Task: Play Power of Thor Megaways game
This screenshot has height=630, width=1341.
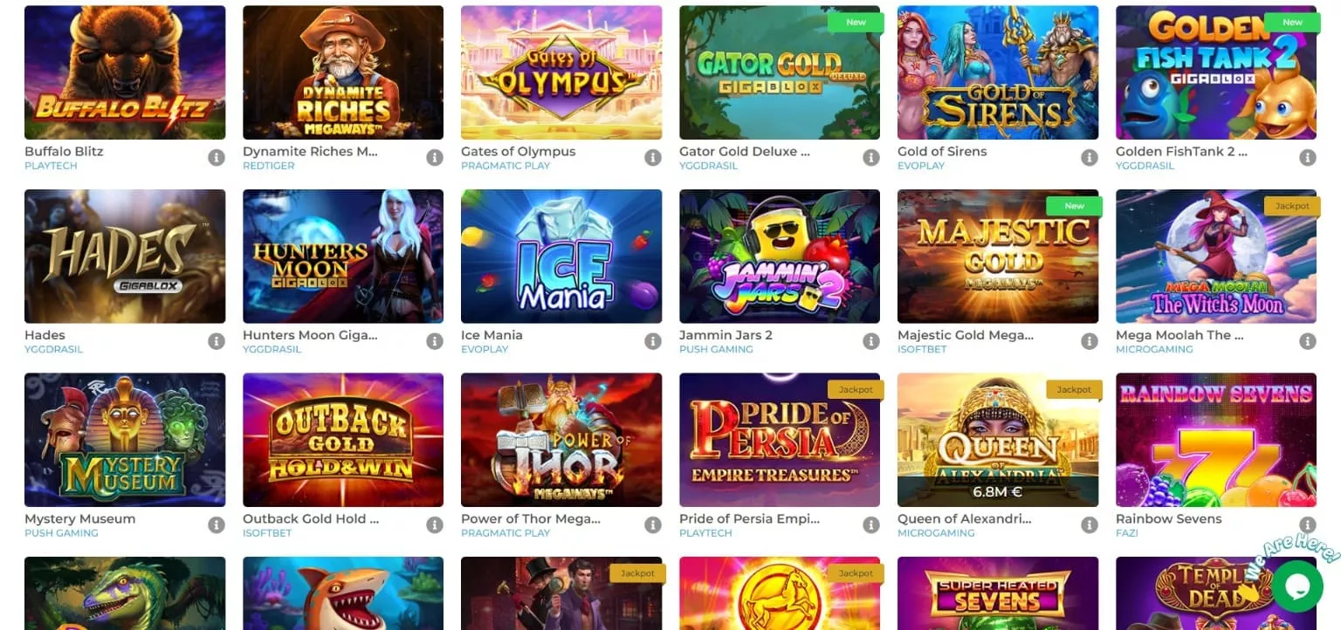Action: point(561,440)
